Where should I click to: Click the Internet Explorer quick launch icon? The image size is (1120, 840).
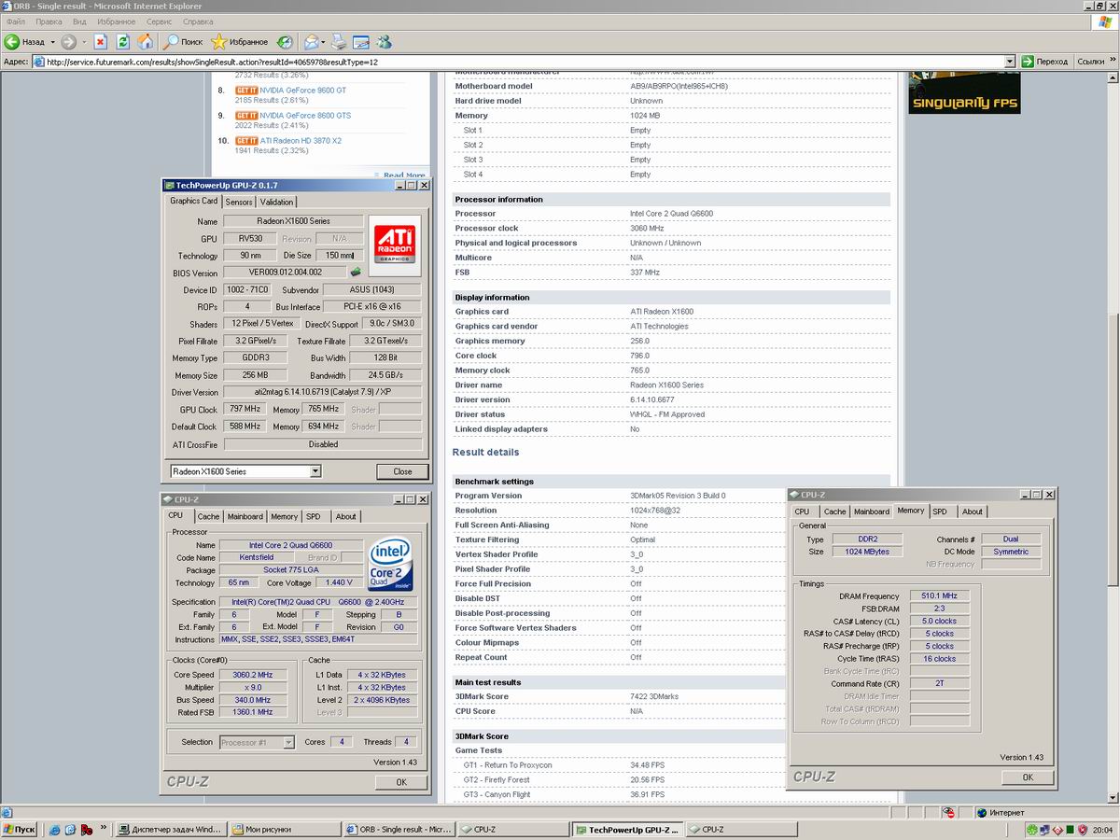(55, 829)
